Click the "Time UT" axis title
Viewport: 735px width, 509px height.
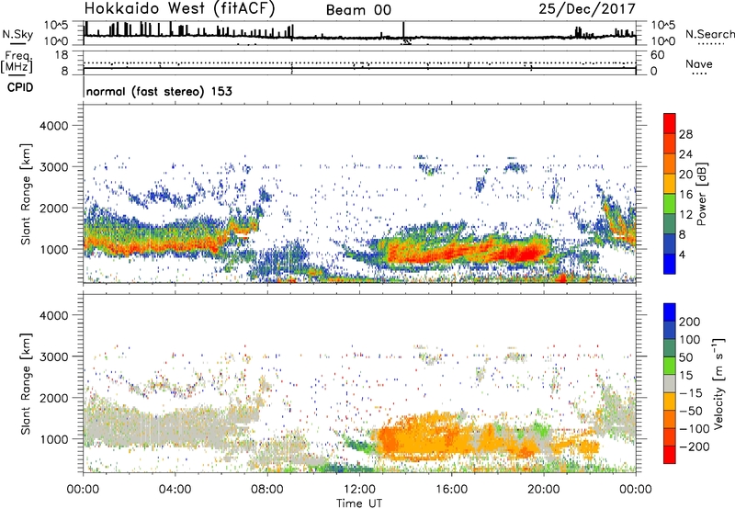359,503
